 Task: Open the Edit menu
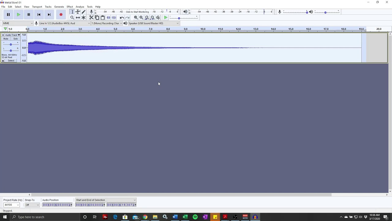click(x=10, y=7)
